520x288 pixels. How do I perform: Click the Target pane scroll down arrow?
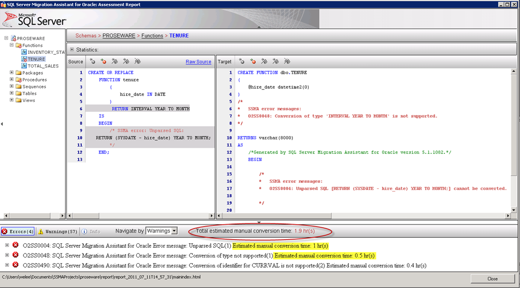coord(514,210)
